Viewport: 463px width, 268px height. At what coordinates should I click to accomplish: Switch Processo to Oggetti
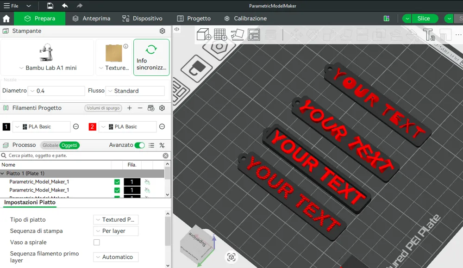(69, 145)
